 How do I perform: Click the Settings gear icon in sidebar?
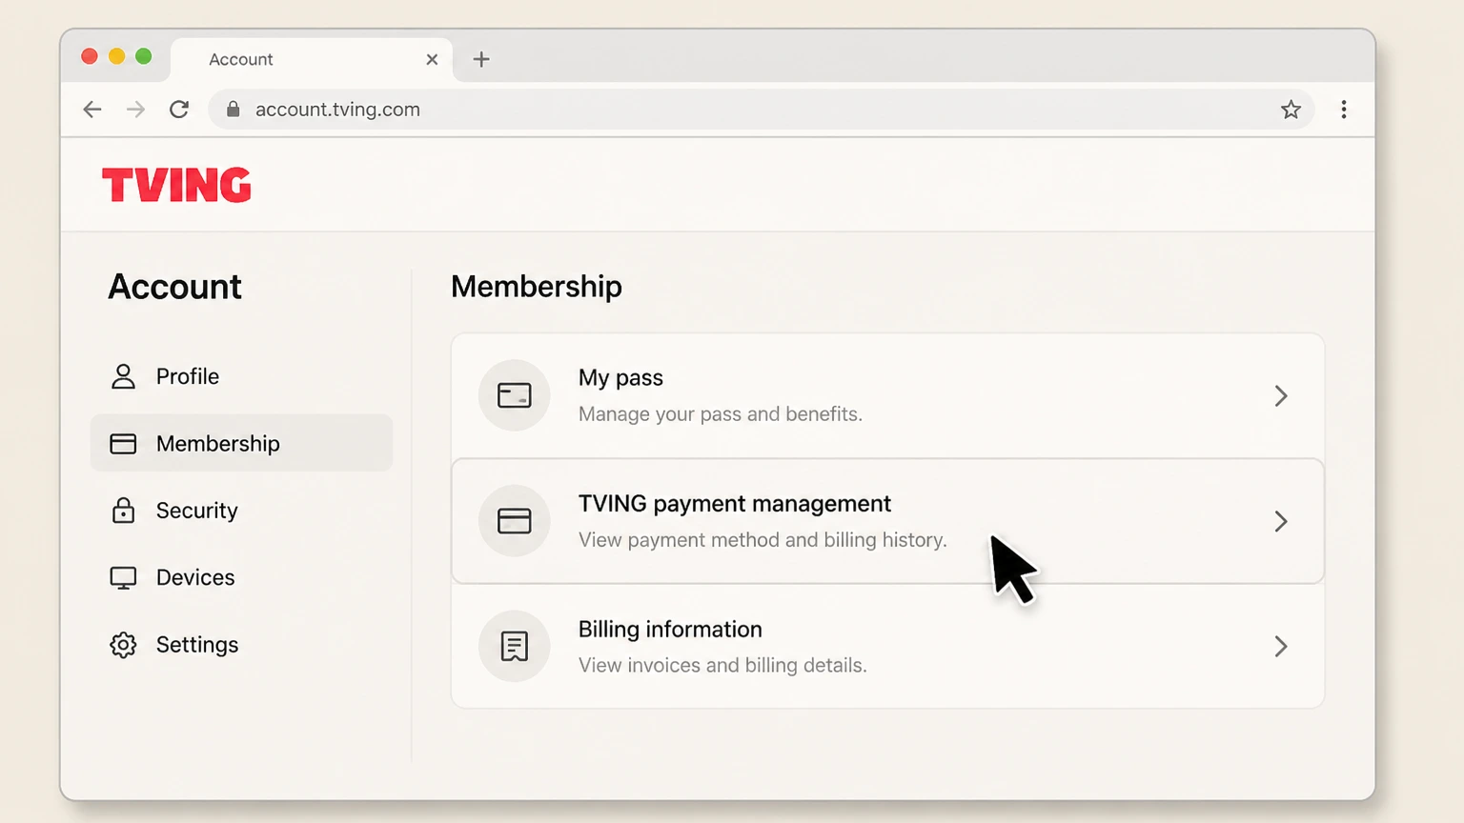(123, 645)
